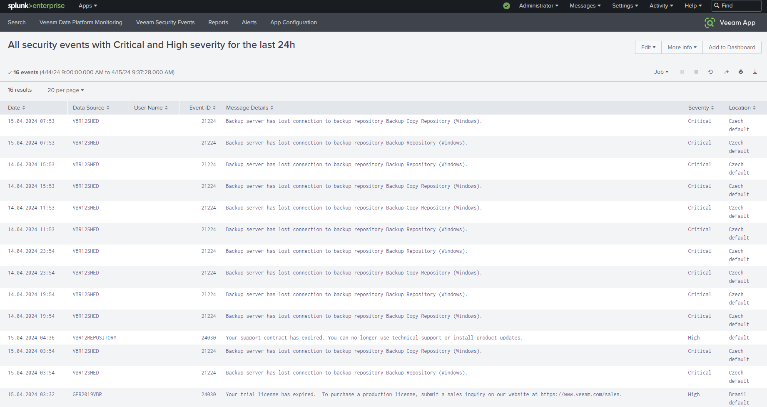Click the splunk>enterprise logo

(36, 6)
